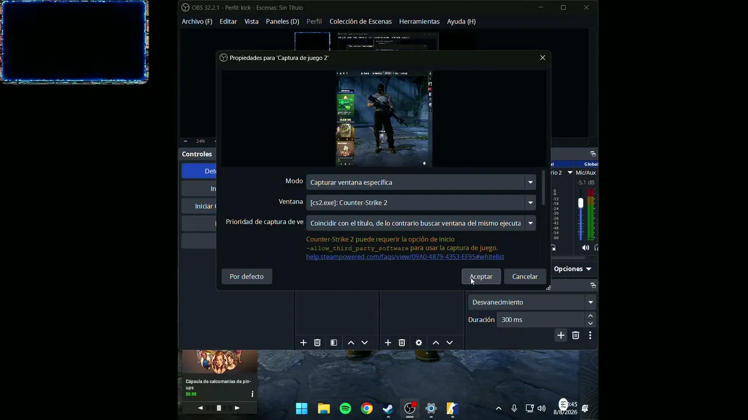The image size is (748, 420).
Task: Open the Opciones dropdown in mixer
Action: point(573,269)
